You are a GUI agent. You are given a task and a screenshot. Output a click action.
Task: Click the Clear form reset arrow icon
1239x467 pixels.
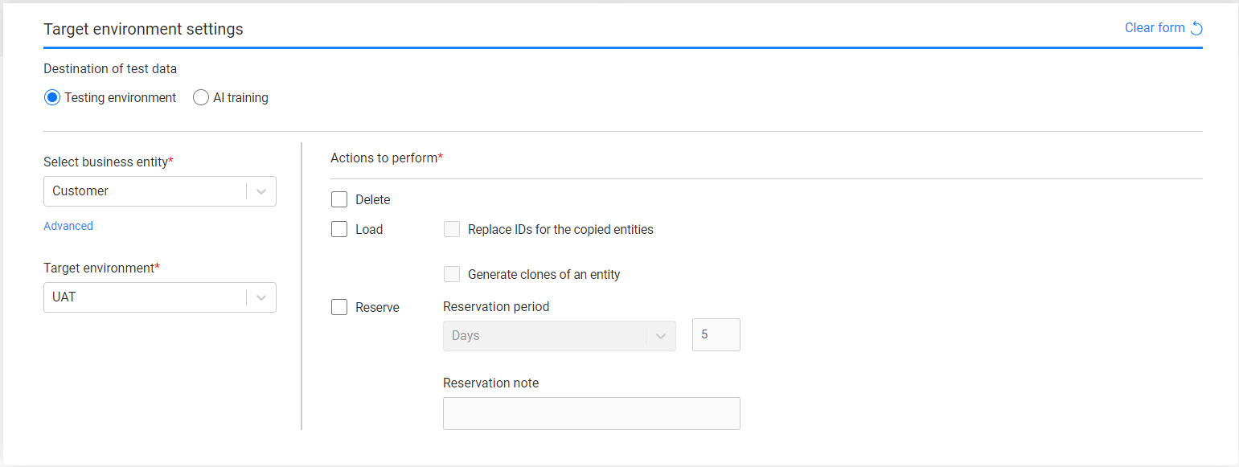[1196, 29]
